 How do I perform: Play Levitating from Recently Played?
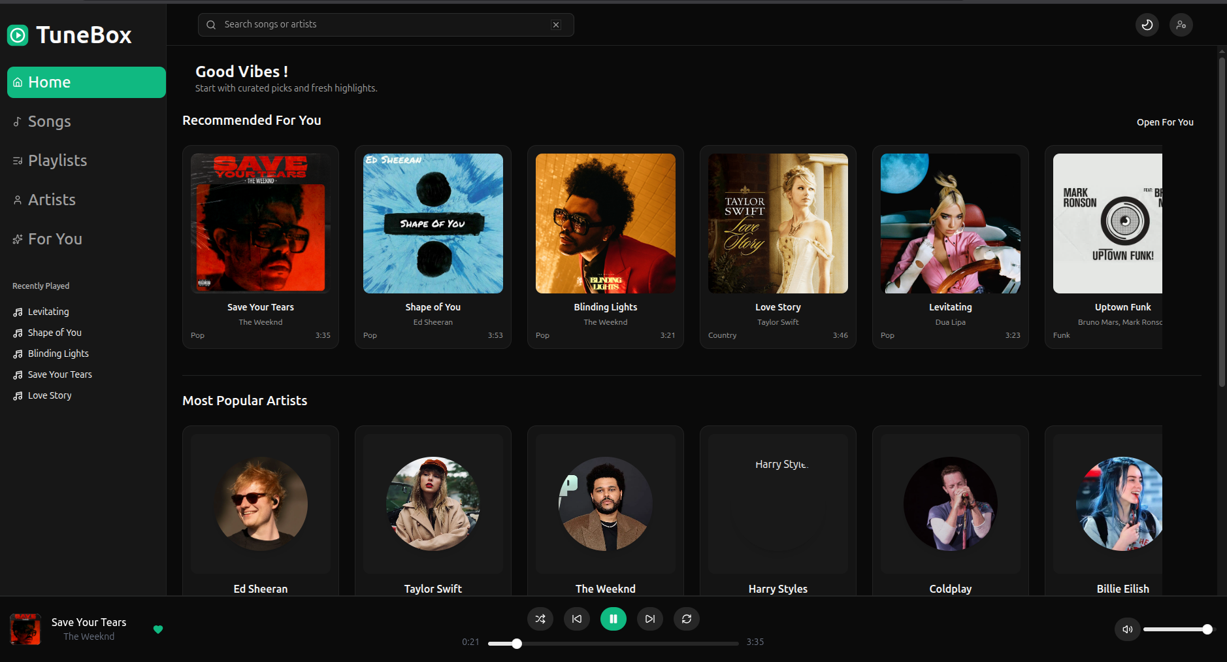pyautogui.click(x=48, y=311)
